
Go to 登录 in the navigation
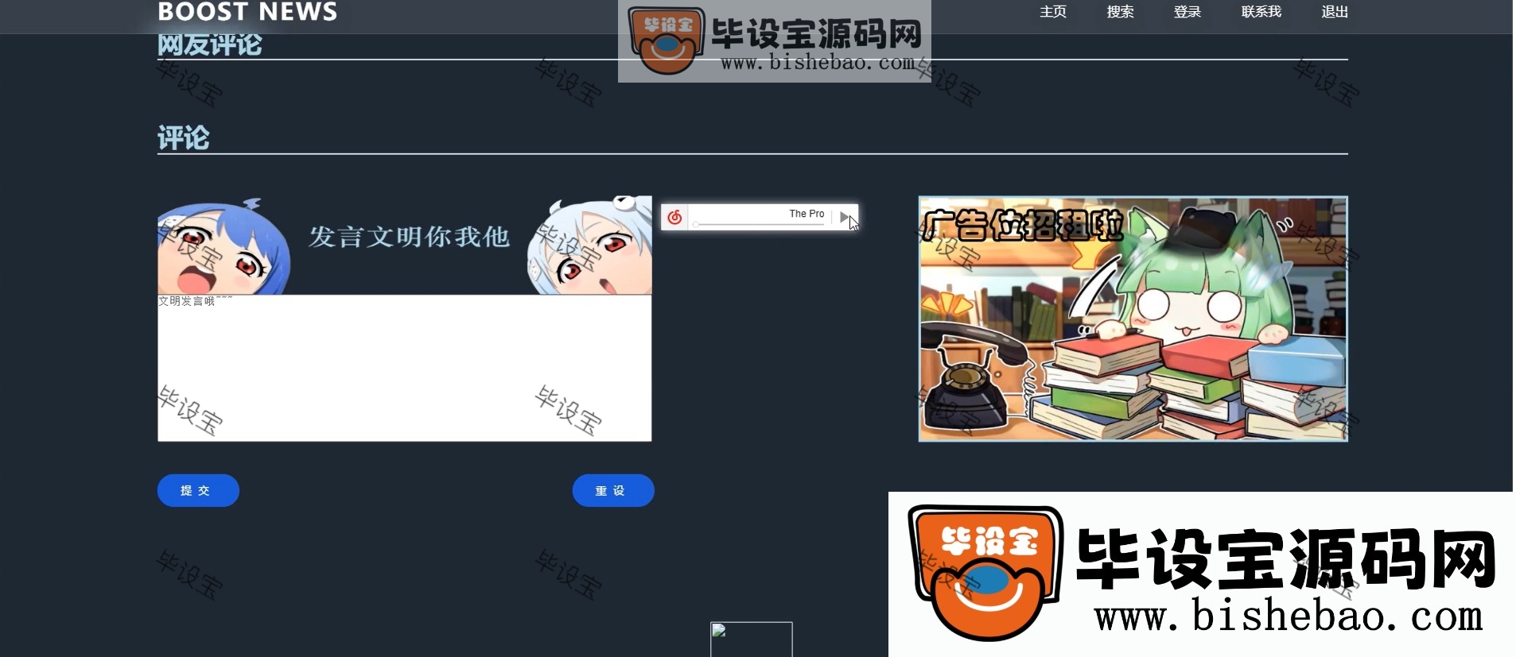pyautogui.click(x=1187, y=12)
